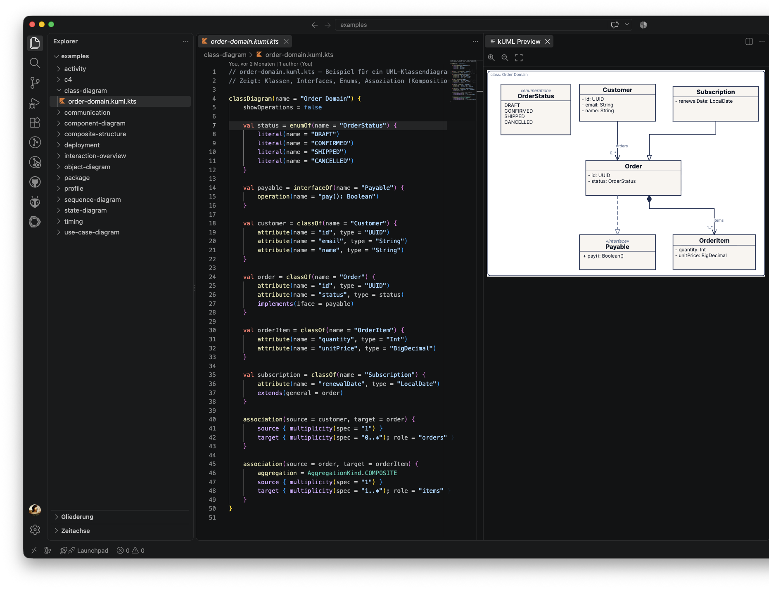
Task: Expand the use-case-diagram folder
Action: pyautogui.click(x=120, y=232)
